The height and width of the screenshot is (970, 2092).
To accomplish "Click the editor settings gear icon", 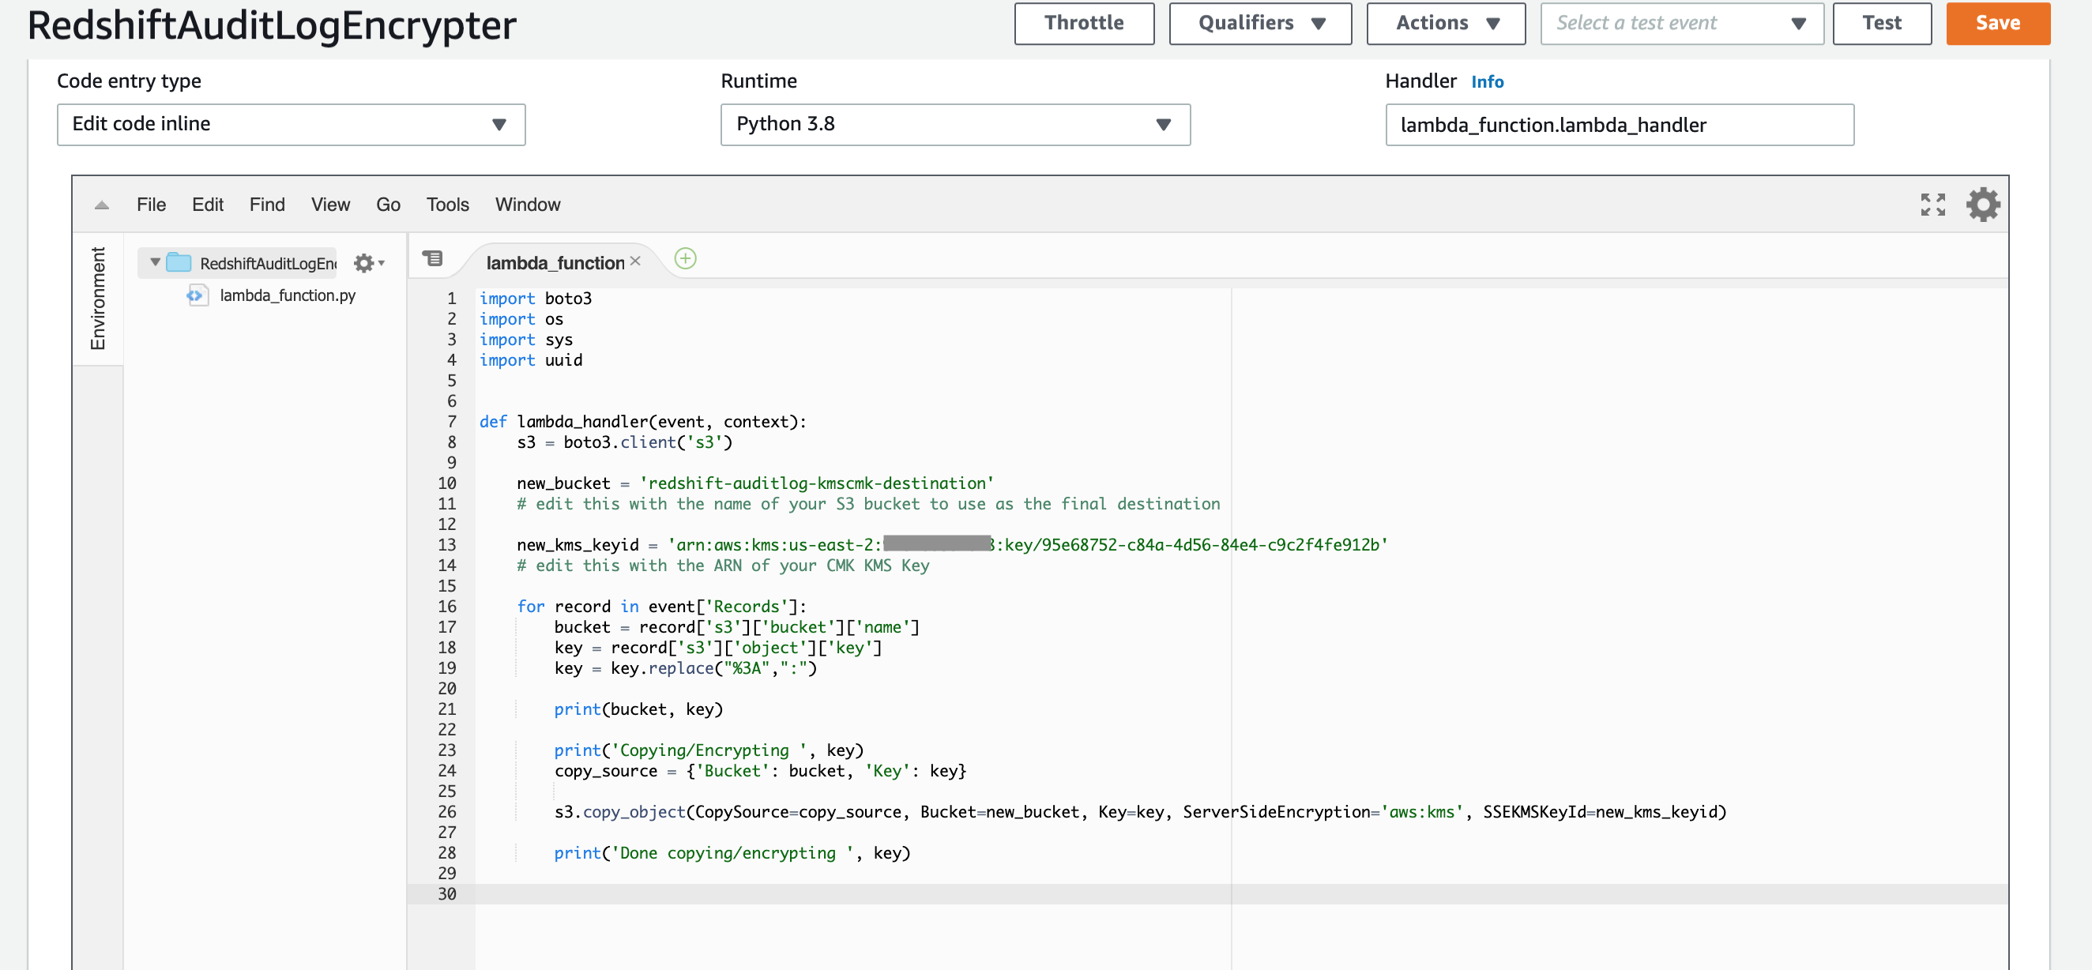I will pos(1982,205).
